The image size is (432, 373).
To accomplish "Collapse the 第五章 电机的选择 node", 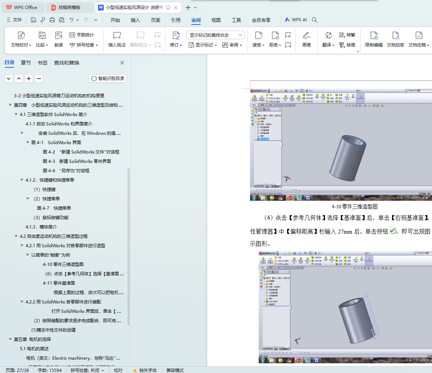I will tap(10, 339).
